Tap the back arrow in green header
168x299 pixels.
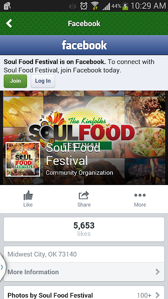(x=9, y=23)
